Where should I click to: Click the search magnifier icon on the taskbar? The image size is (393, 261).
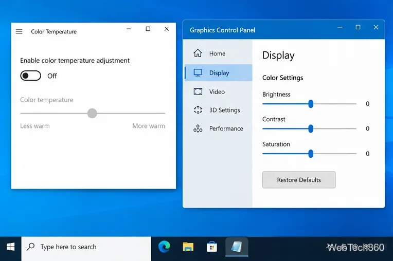(x=30, y=247)
